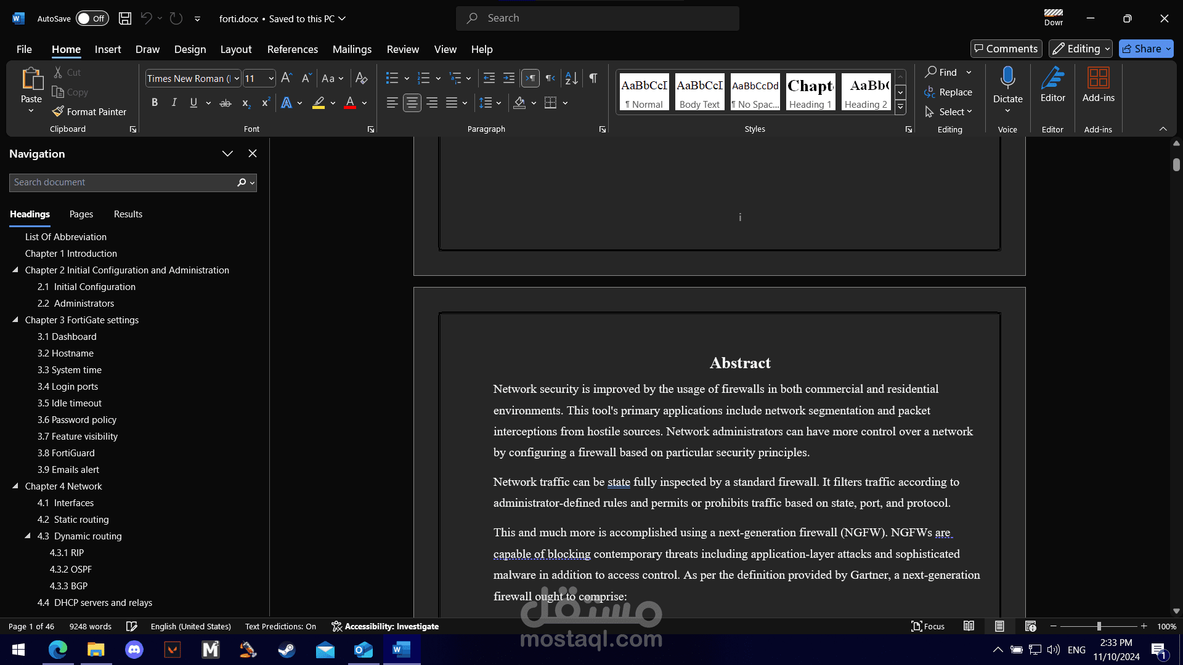
Task: Open the font size dropdown
Action: (x=271, y=78)
